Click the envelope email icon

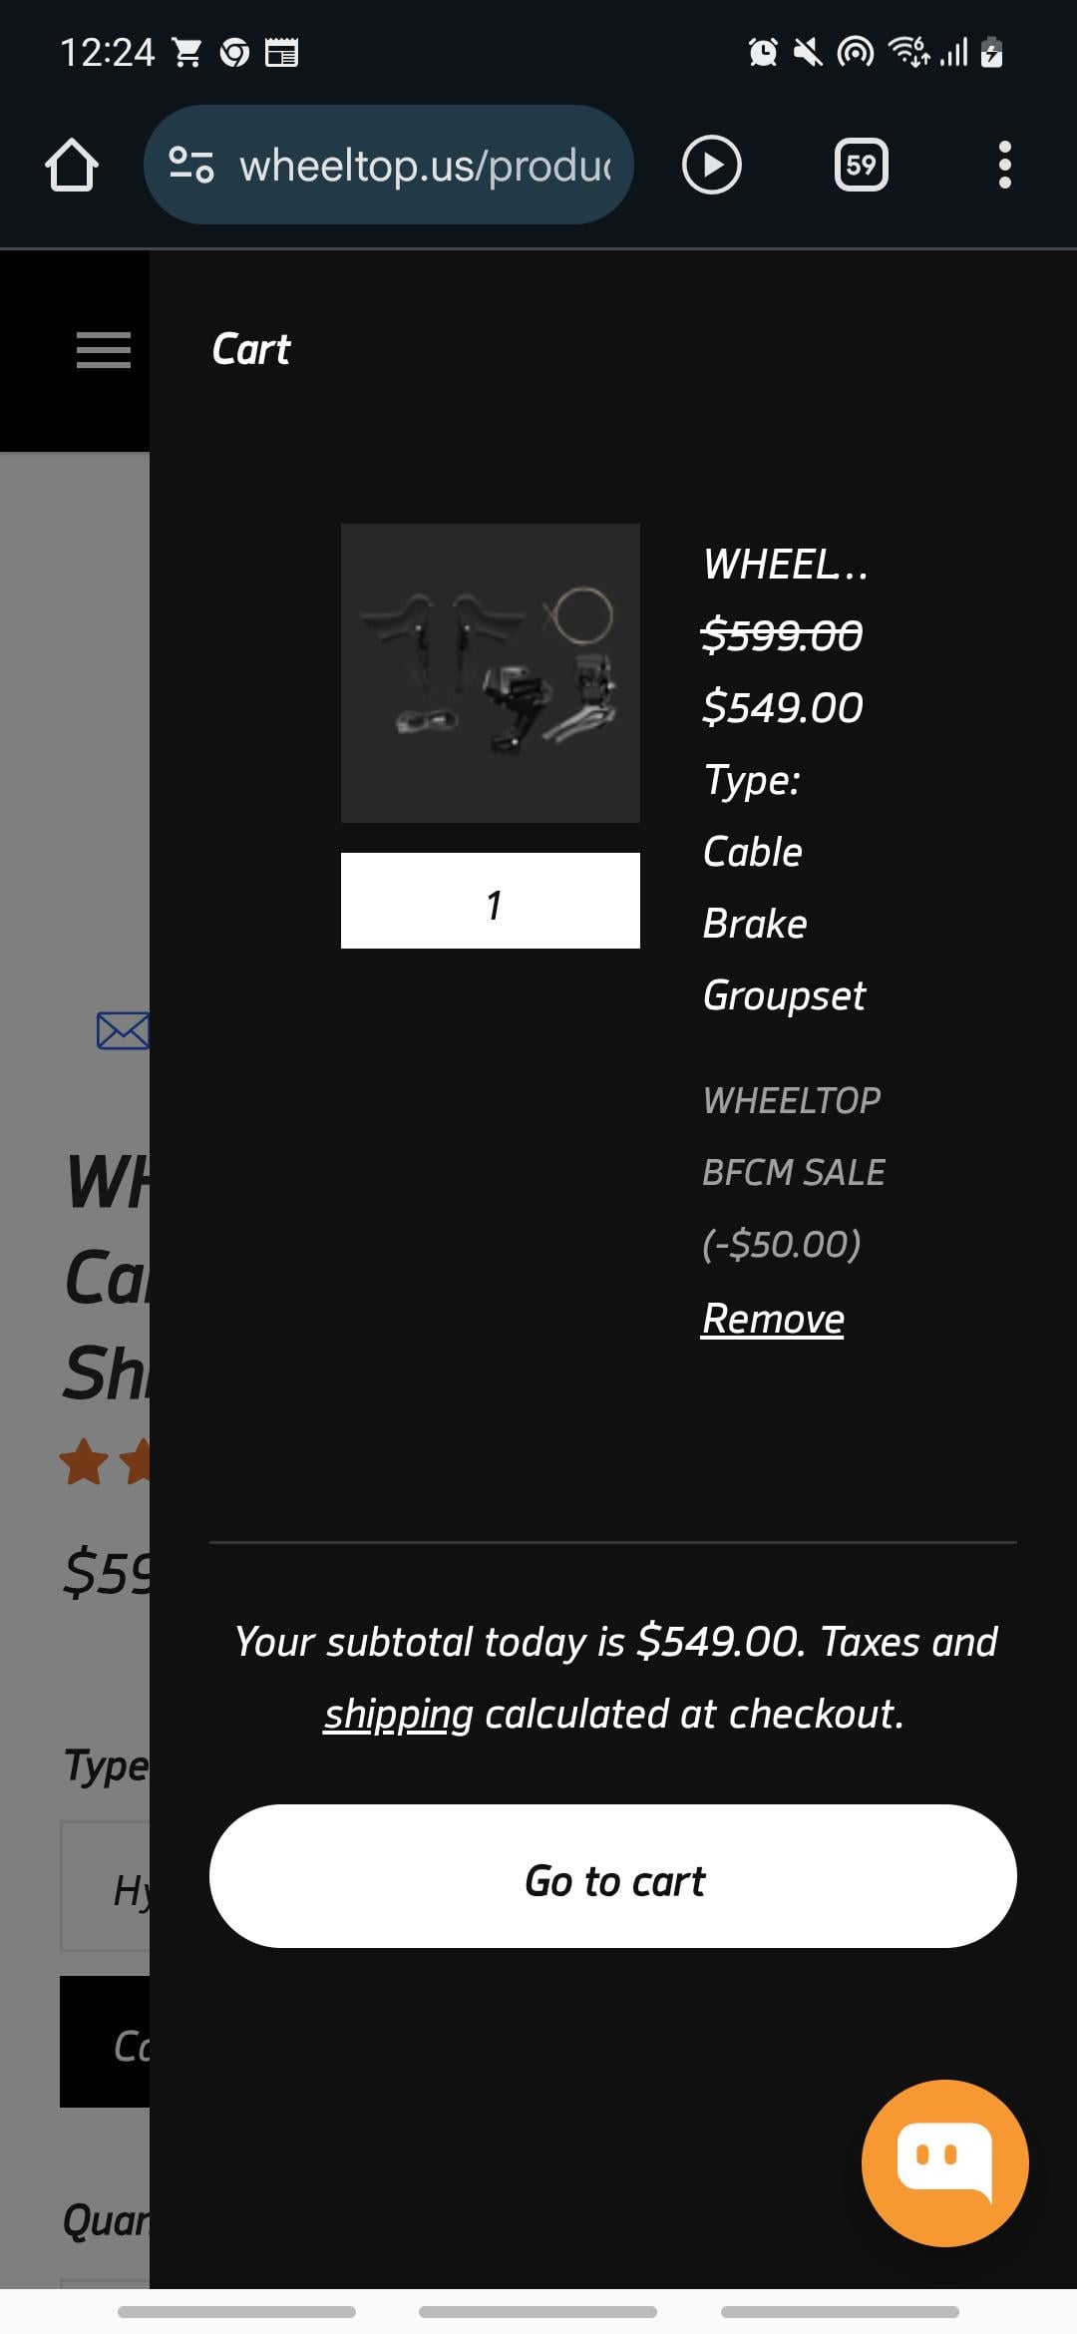coord(123,1030)
